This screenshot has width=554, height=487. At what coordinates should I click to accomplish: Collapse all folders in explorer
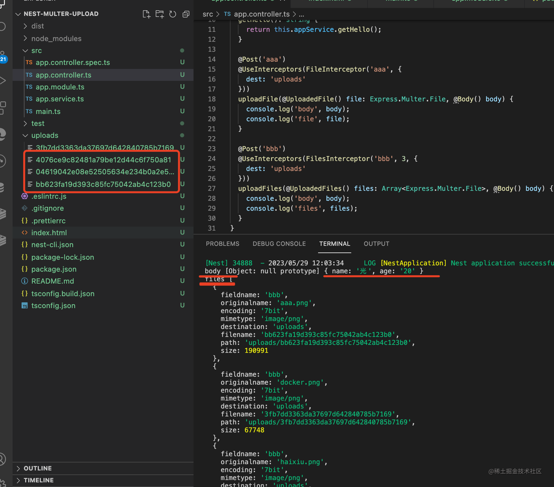(x=186, y=14)
